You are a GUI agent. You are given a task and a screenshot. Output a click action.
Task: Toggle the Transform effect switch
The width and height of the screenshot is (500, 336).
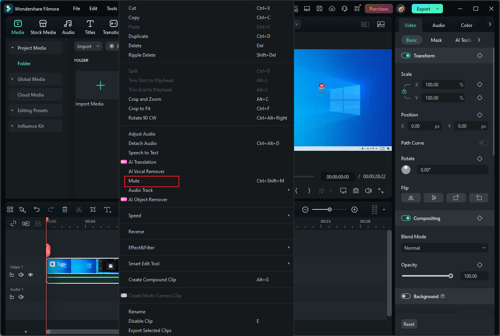pyautogui.click(x=405, y=55)
